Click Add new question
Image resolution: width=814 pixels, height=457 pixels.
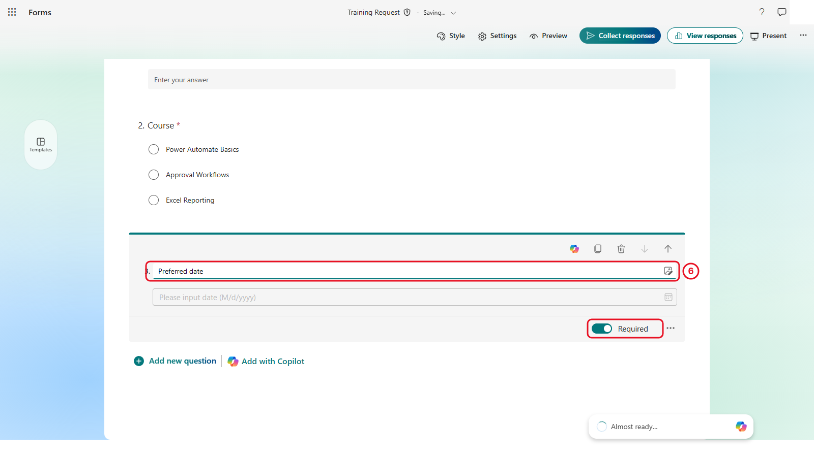(x=175, y=361)
